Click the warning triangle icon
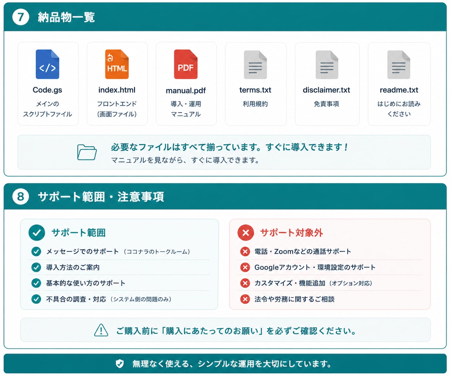This screenshot has height=376, width=451. (101, 330)
